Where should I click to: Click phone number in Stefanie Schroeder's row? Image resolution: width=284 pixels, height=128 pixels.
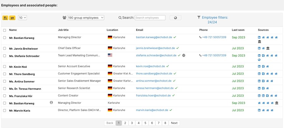(x=214, y=55)
